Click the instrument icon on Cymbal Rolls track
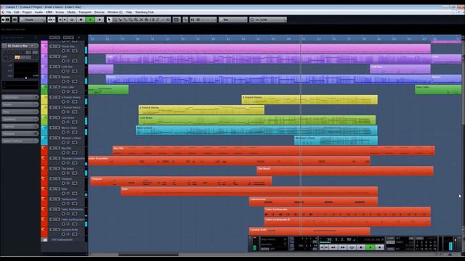 click(x=44, y=230)
